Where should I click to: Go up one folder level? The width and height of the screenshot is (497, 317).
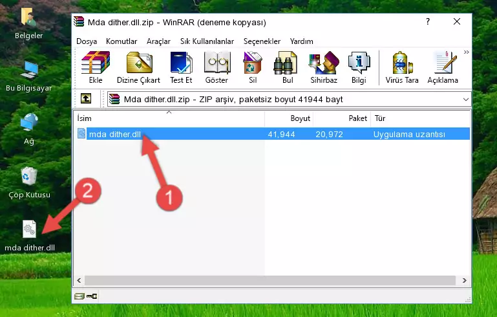(86, 99)
